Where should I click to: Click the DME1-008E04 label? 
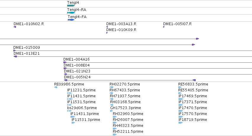pyautogui.click(x=77, y=65)
